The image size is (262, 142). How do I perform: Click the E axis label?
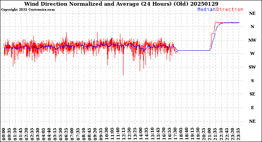(252, 108)
